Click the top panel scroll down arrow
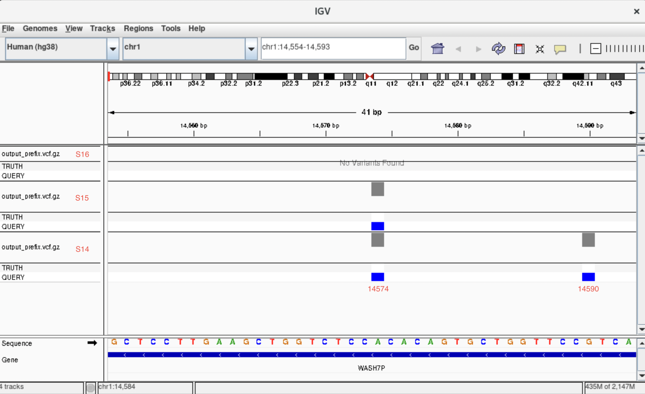 641,138
